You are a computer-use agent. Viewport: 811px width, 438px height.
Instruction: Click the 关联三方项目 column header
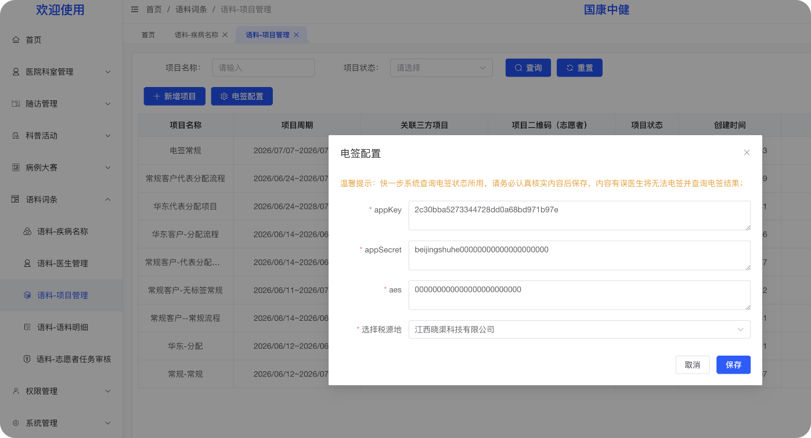(424, 125)
